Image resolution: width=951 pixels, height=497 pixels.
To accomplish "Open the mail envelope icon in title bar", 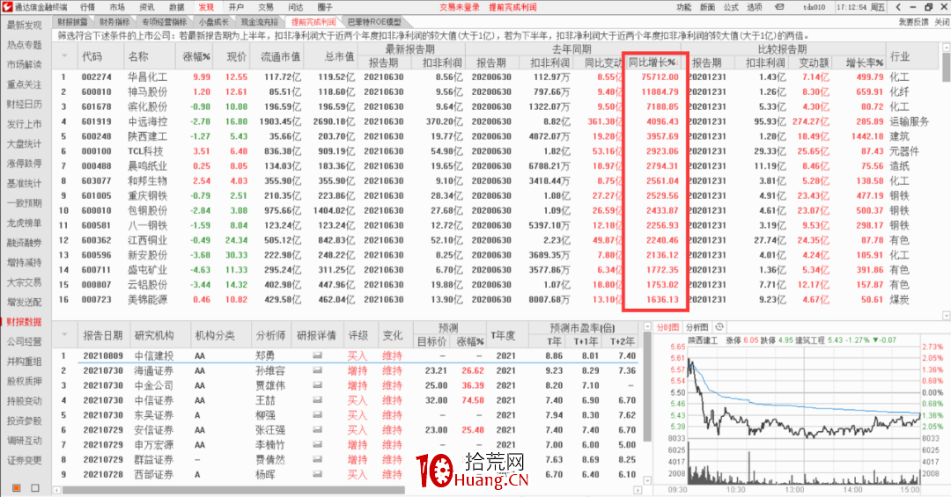I will pyautogui.click(x=779, y=7).
